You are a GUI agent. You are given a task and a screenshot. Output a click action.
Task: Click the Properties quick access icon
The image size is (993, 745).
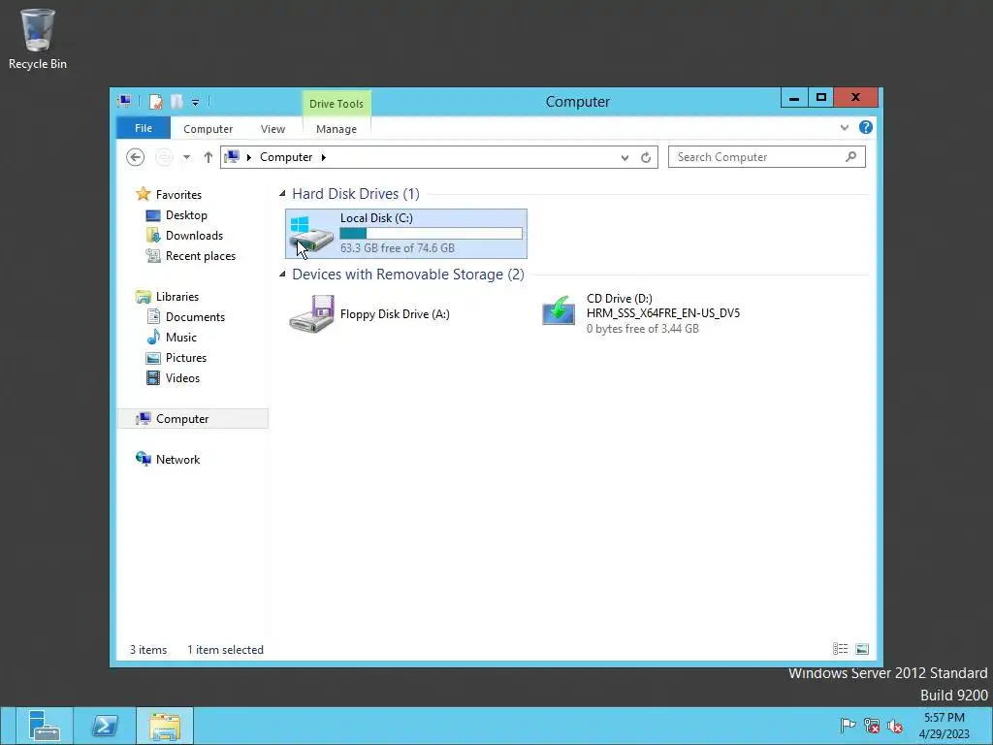[x=156, y=101]
